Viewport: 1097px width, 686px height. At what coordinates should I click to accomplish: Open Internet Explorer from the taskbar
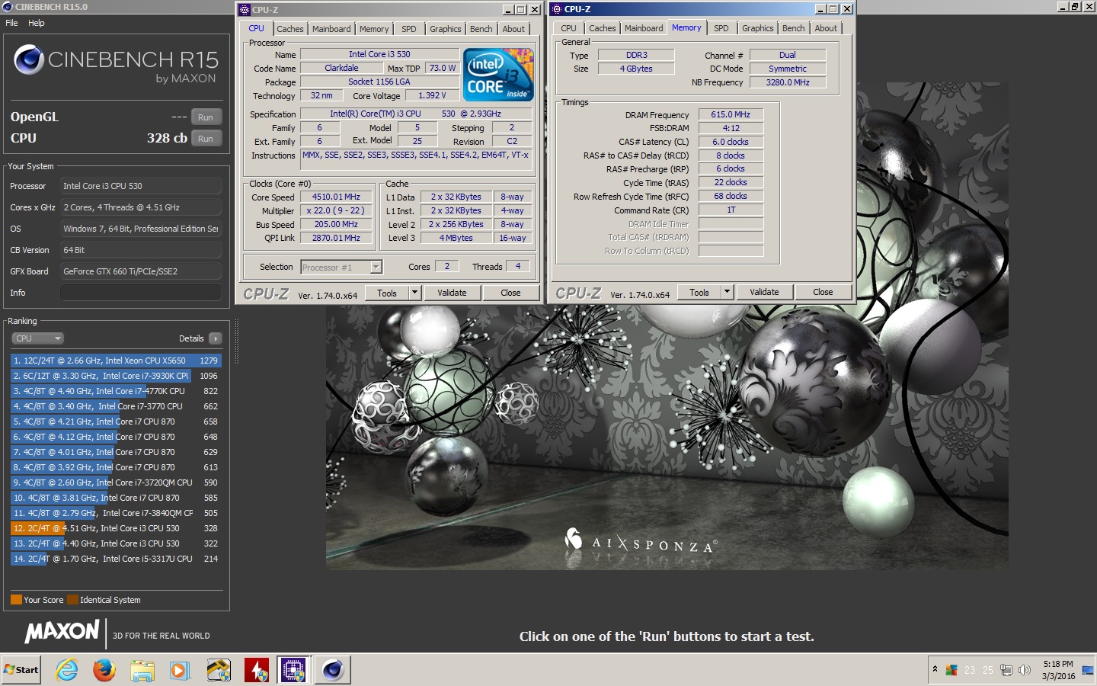[x=67, y=670]
